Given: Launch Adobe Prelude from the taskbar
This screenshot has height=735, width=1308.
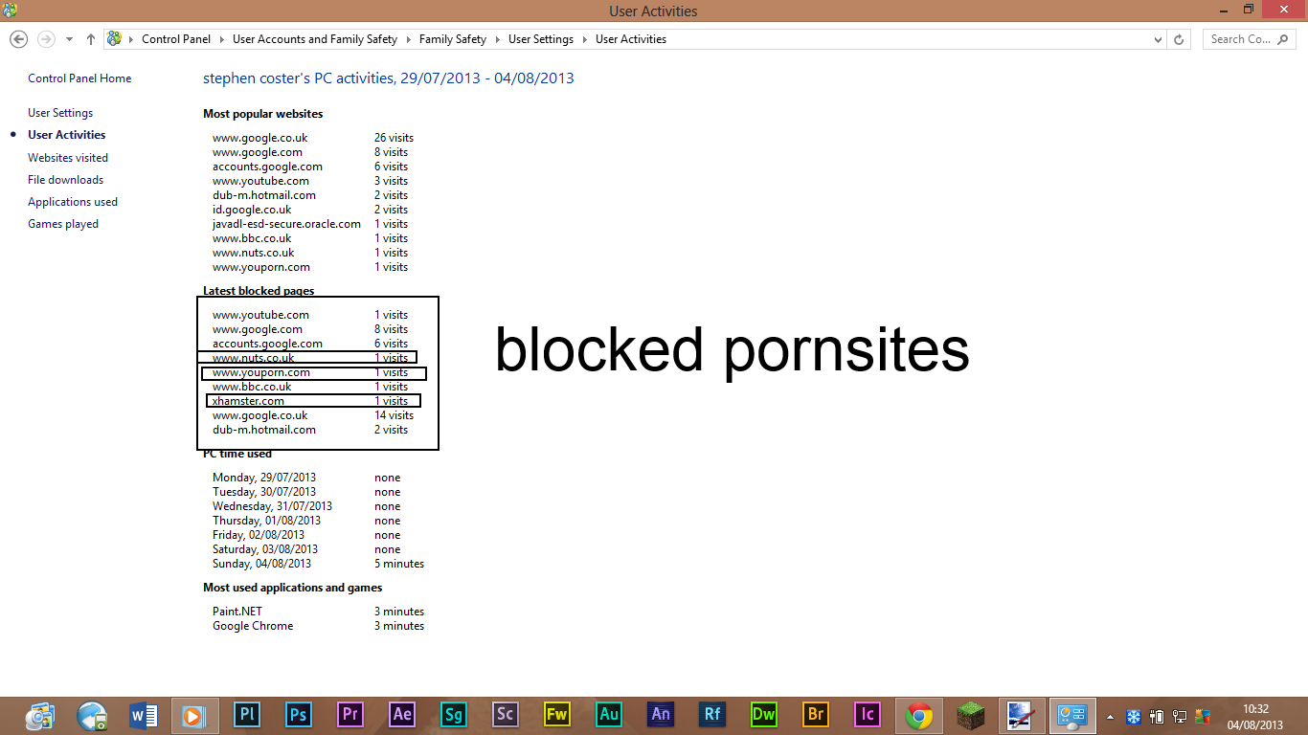Looking at the screenshot, I should click(x=247, y=714).
